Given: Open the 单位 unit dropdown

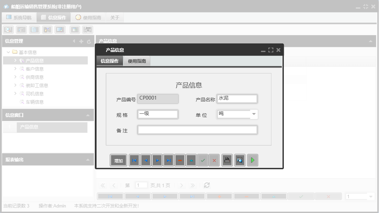Looking at the screenshot, I should 254,114.
